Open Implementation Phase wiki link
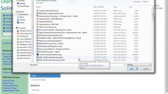Image resolution: width=168 pixels, height=94 pixels. [11, 91]
